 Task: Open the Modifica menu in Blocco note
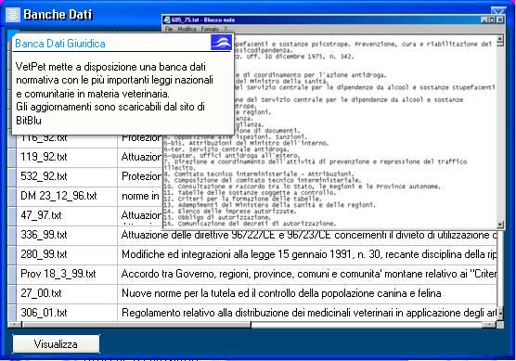[x=187, y=29]
